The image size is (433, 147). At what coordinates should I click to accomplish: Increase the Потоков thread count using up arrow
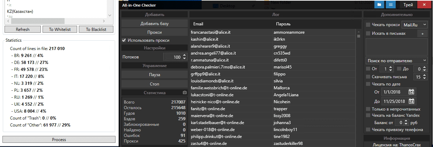(185, 55)
